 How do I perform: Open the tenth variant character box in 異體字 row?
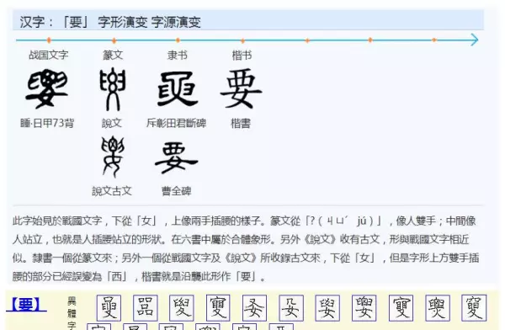438,308
